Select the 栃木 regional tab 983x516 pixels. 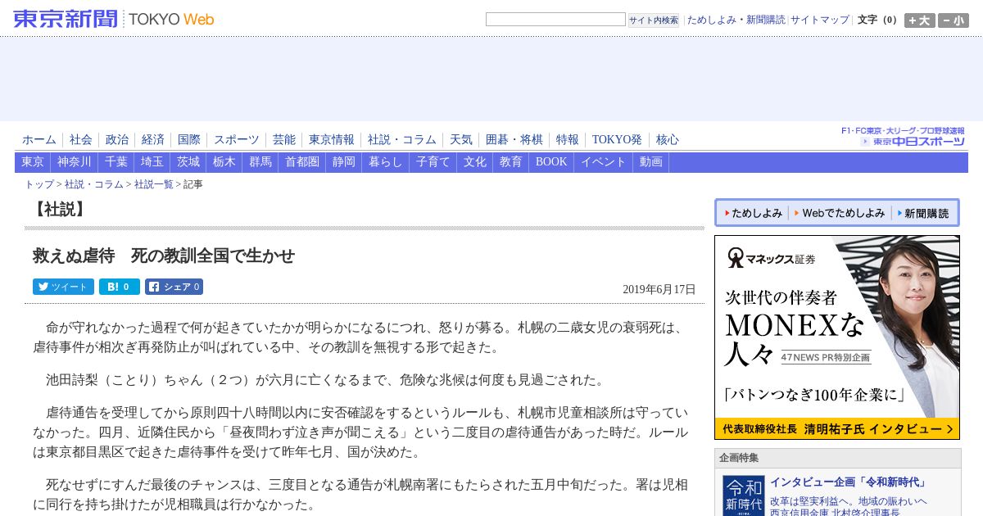click(x=224, y=162)
